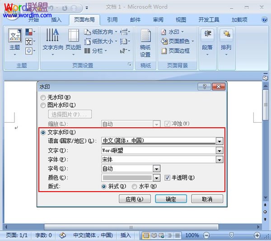Expand Paragraph (段落) group
This screenshot has width=271, height=241.
coord(207,42)
